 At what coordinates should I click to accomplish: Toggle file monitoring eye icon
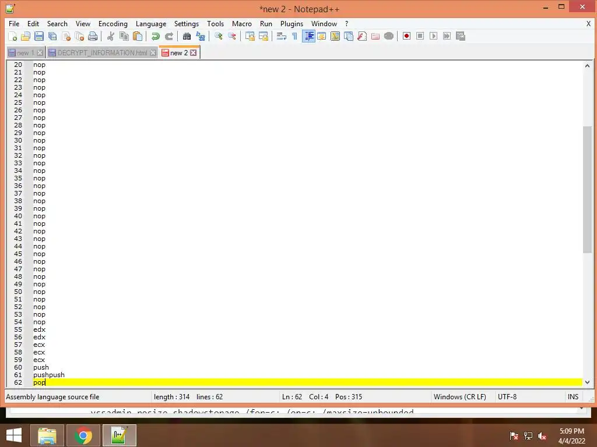[x=389, y=36]
